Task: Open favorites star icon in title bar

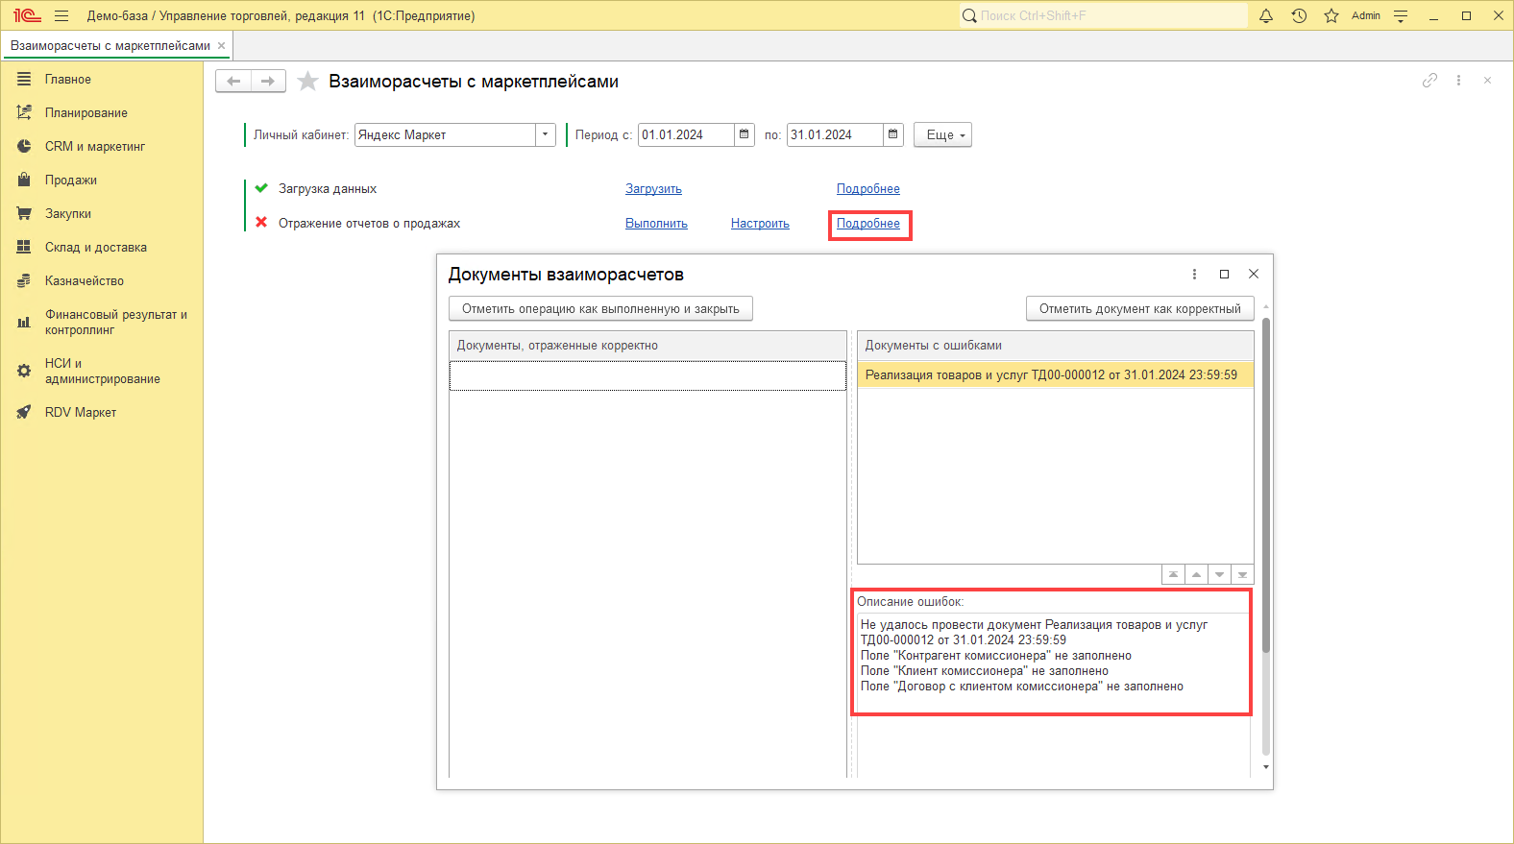Action: pyautogui.click(x=1331, y=15)
